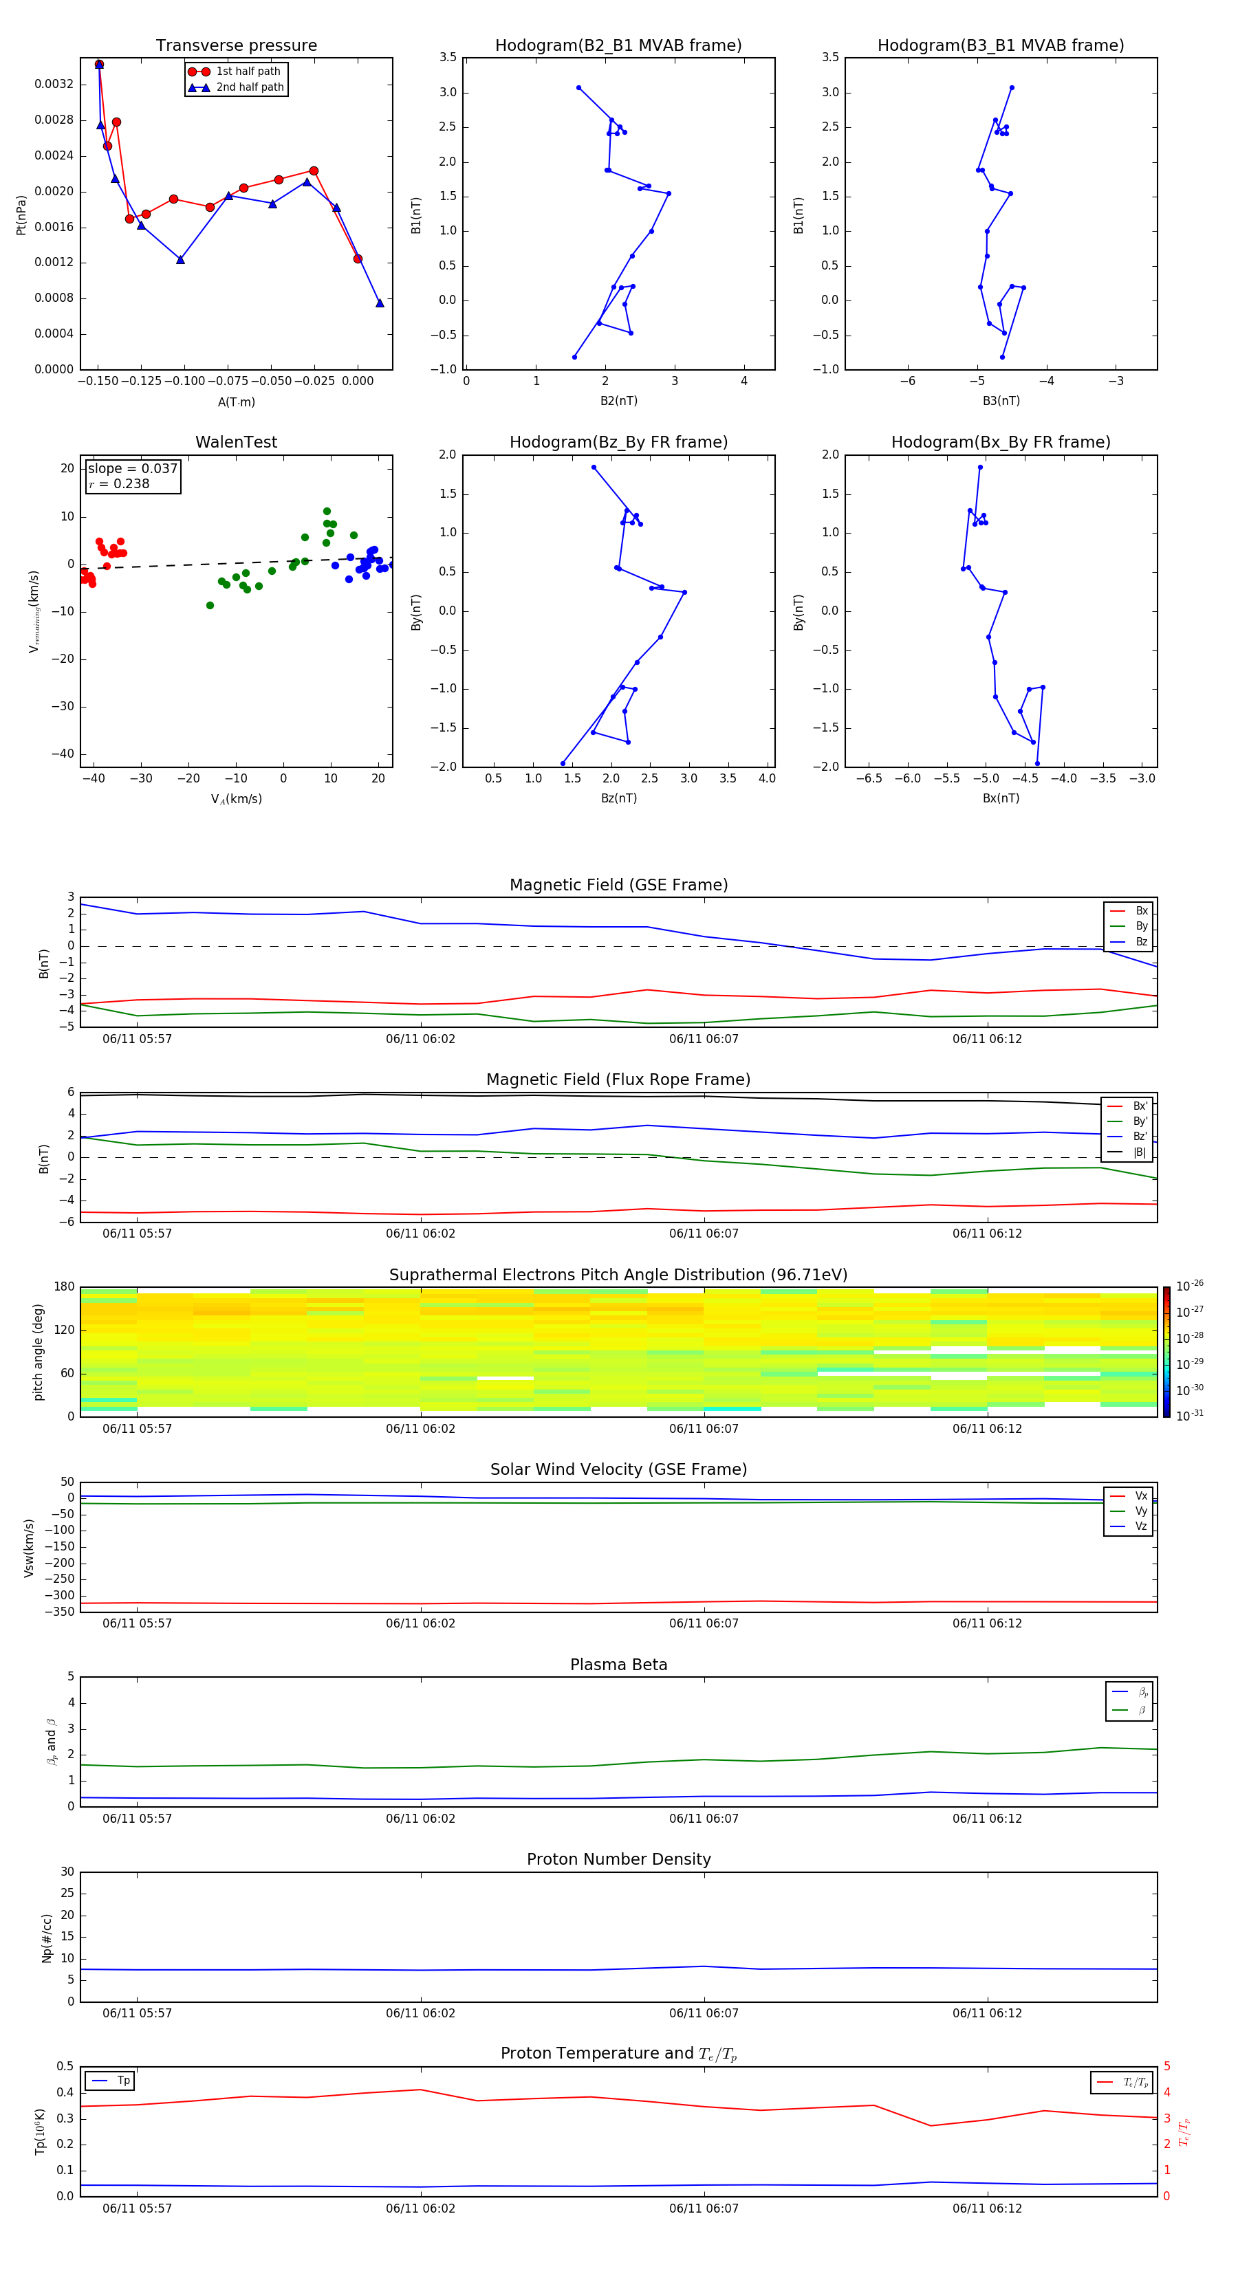The image size is (1238, 2269).
Task: Click the "Pt(nPa)" y-axis label
Action: point(21,215)
